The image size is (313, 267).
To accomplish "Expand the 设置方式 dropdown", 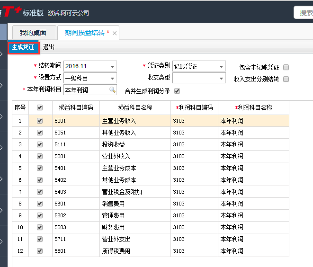I will (112, 78).
